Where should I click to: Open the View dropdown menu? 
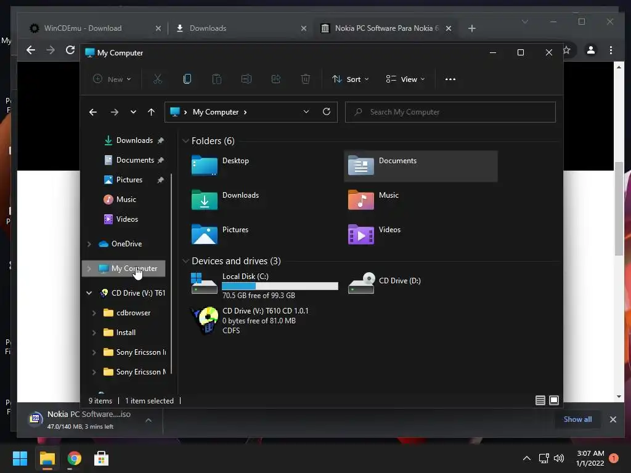point(405,79)
